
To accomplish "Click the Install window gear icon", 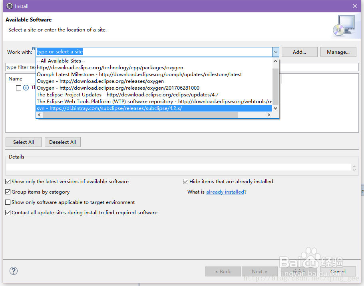I will point(10,6).
